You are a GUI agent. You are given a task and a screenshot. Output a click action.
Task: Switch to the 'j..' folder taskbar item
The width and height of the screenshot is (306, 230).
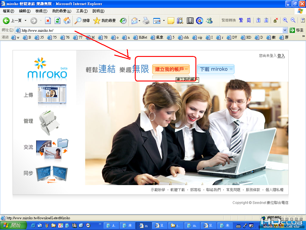[175, 226]
